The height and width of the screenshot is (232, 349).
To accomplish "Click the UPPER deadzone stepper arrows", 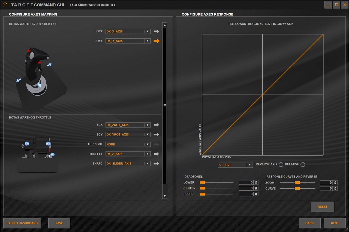I will click(x=256, y=194).
